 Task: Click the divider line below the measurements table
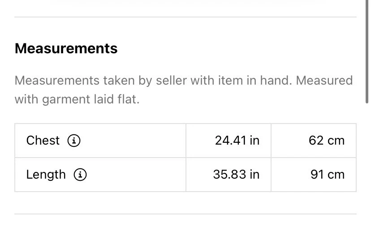coord(185,214)
